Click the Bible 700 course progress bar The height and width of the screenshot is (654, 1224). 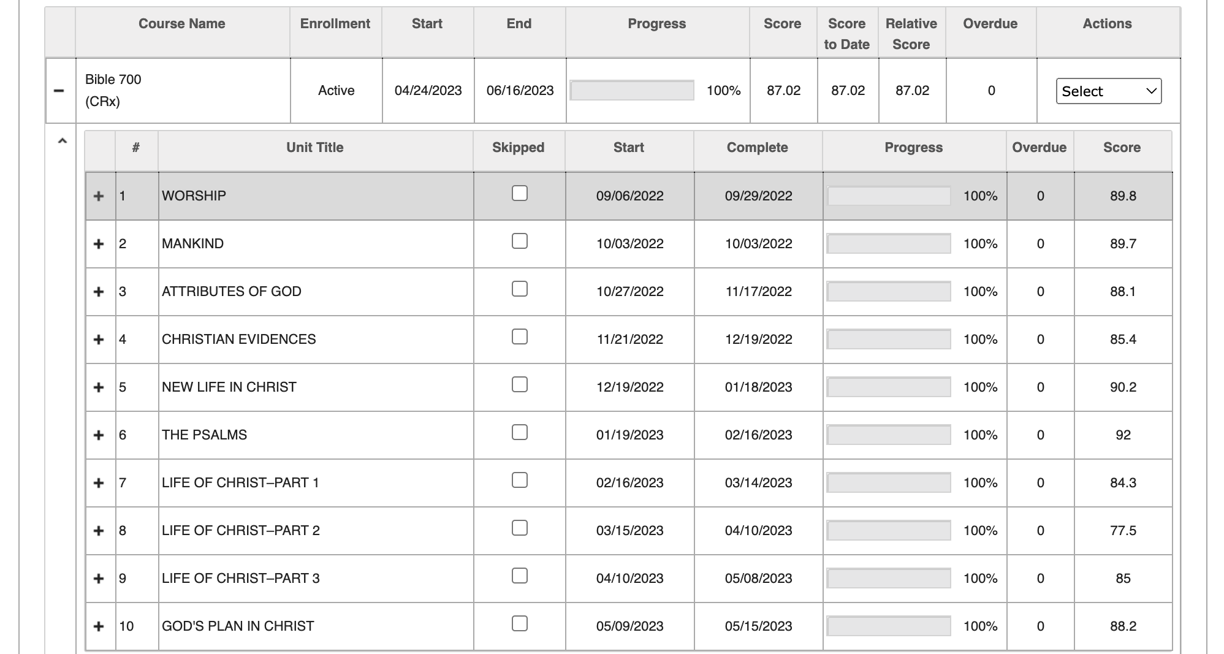tap(632, 91)
